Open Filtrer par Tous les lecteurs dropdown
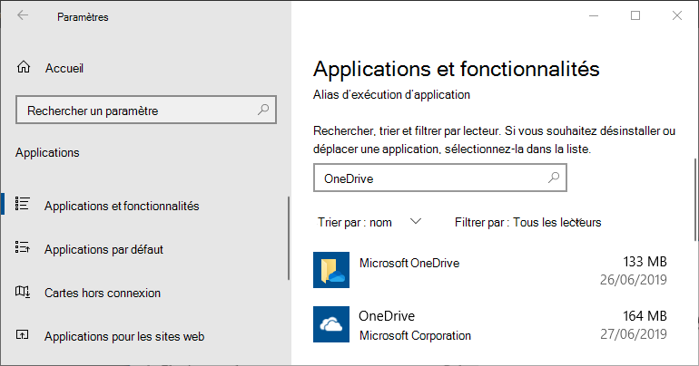Image resolution: width=699 pixels, height=366 pixels. pos(527,222)
